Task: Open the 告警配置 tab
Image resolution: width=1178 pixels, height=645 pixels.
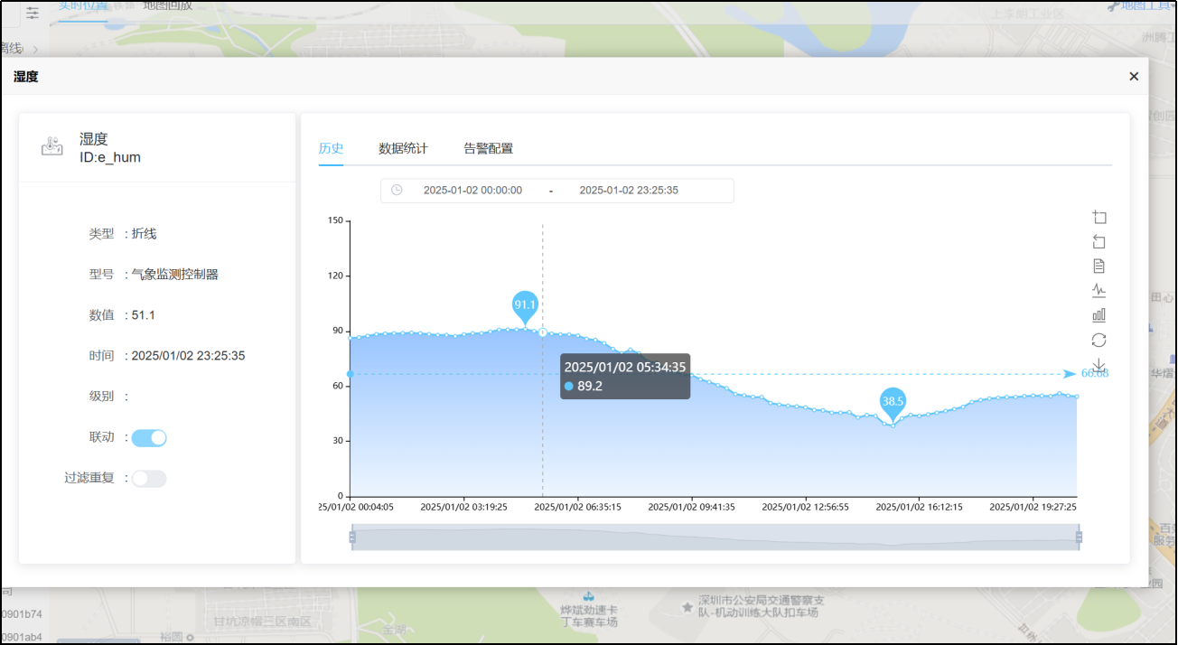Action: point(488,148)
